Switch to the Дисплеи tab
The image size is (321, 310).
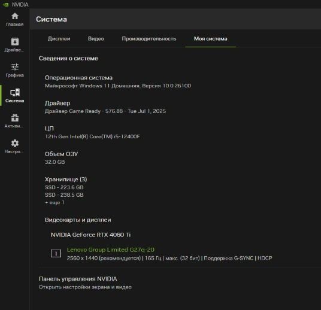coord(59,39)
